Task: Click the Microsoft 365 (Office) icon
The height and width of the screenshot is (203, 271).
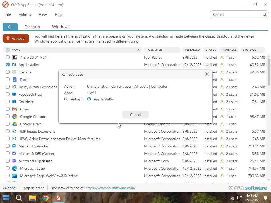Action: click(x=14, y=154)
